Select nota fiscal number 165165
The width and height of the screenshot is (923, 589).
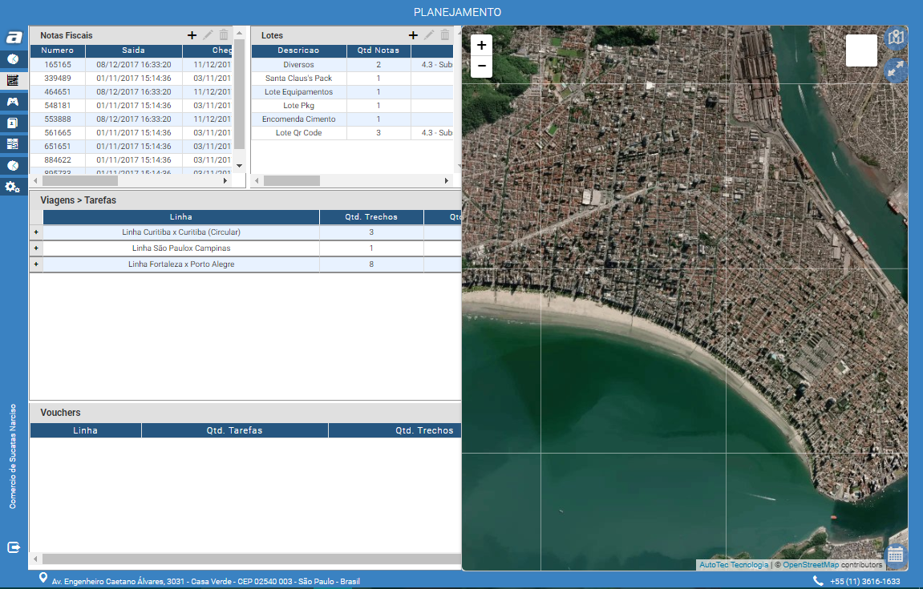[x=58, y=65]
